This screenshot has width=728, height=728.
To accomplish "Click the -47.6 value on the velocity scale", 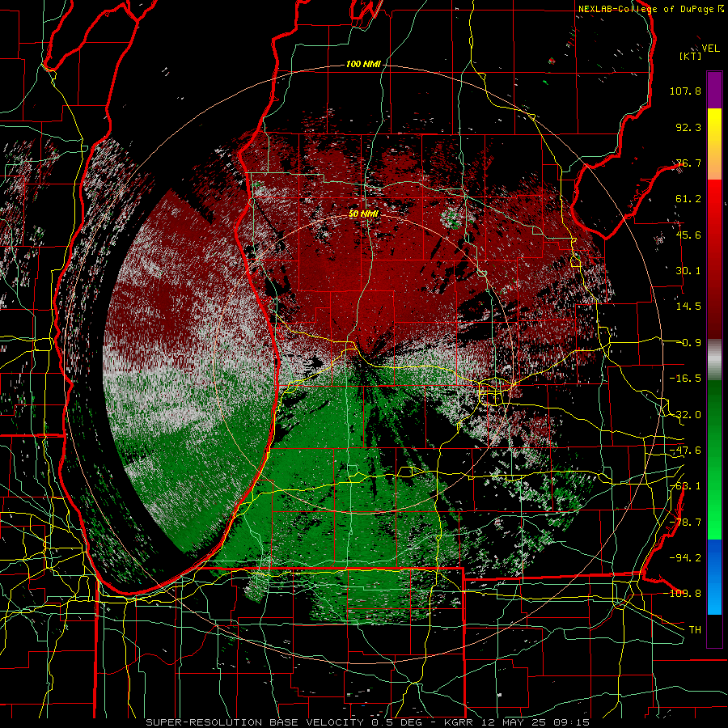I will [x=685, y=451].
